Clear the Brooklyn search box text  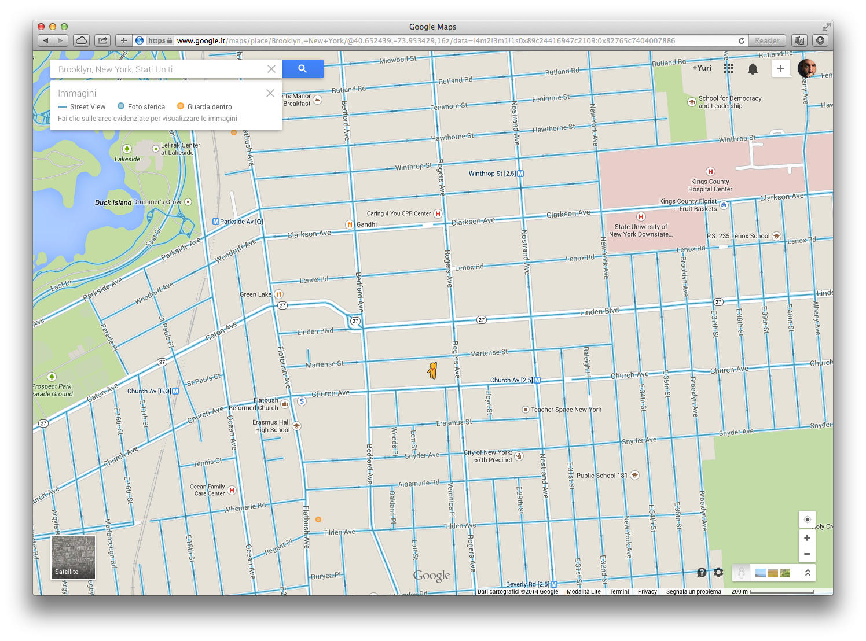point(271,69)
